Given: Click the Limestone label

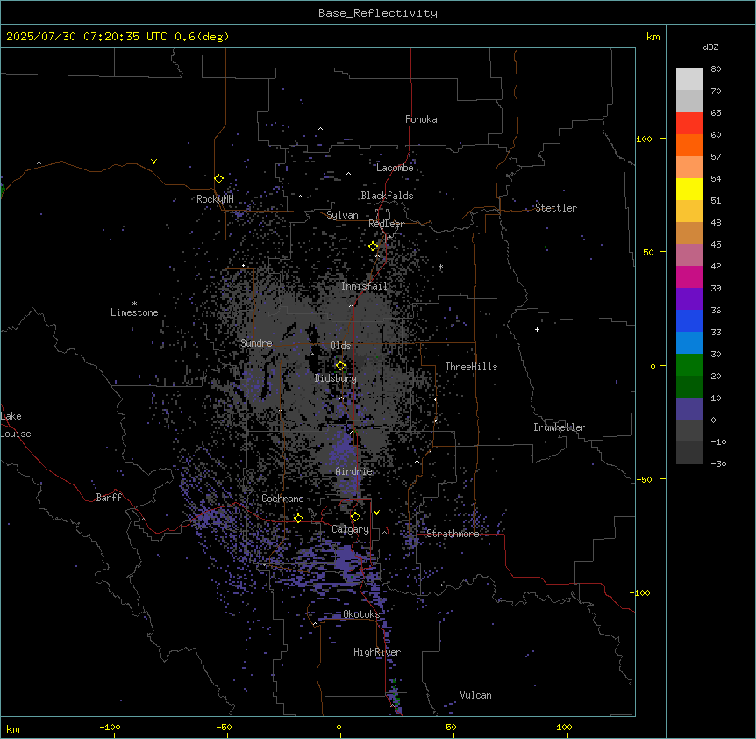Looking at the screenshot, I should [x=134, y=312].
